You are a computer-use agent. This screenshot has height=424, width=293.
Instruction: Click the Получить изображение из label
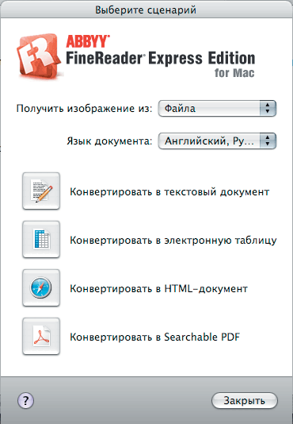tap(84, 109)
